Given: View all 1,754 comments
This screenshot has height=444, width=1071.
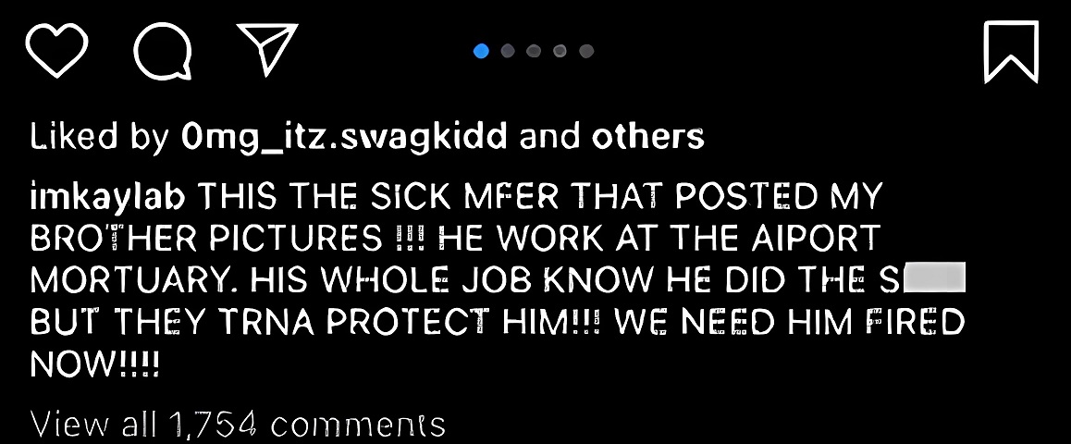Looking at the screenshot, I should pyautogui.click(x=238, y=425).
